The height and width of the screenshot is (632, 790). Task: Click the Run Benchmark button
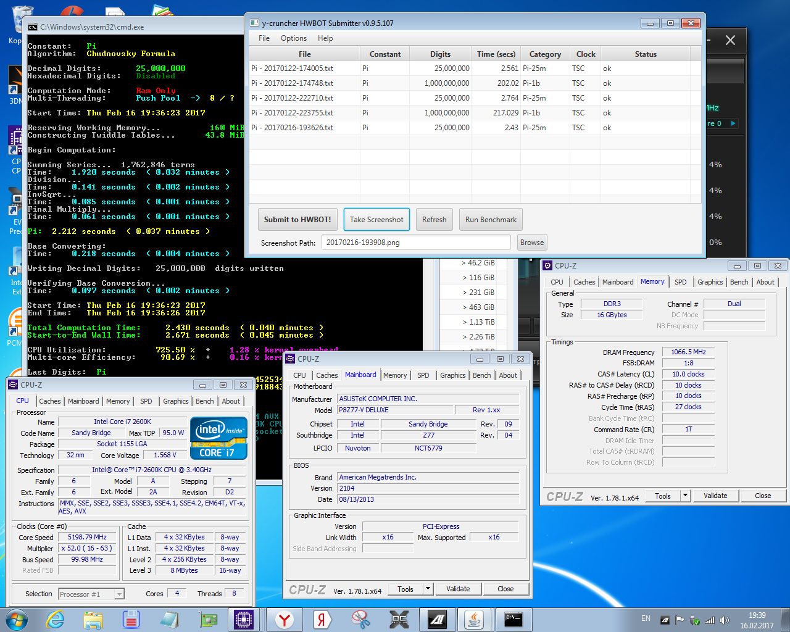491,220
